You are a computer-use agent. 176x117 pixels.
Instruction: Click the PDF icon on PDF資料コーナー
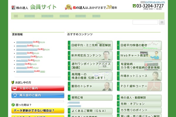(154, 86)
